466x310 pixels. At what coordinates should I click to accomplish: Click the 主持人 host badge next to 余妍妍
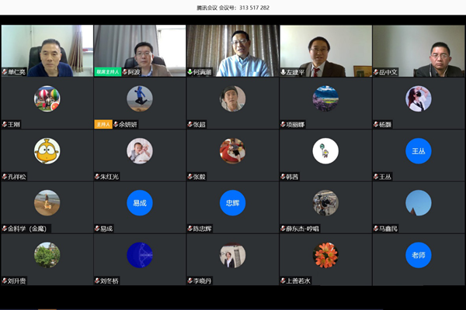click(x=103, y=124)
